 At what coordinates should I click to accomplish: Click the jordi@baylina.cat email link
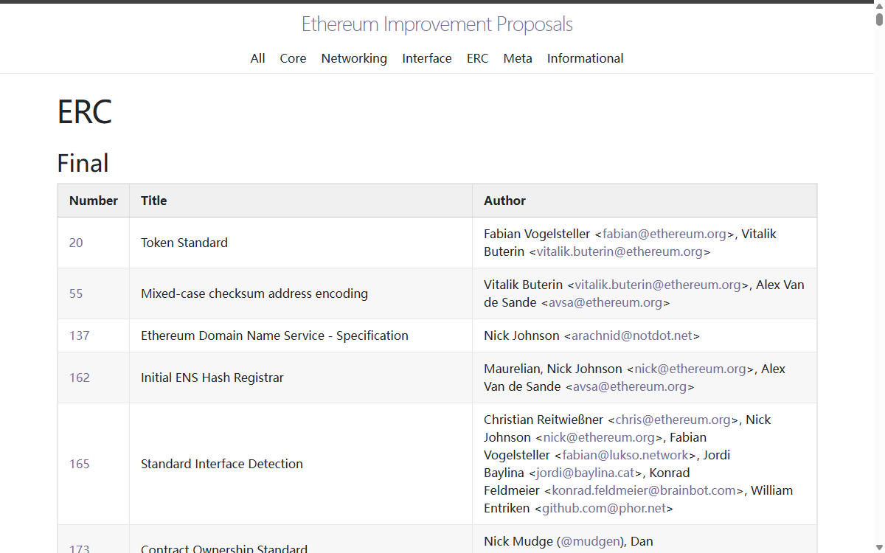click(x=586, y=473)
